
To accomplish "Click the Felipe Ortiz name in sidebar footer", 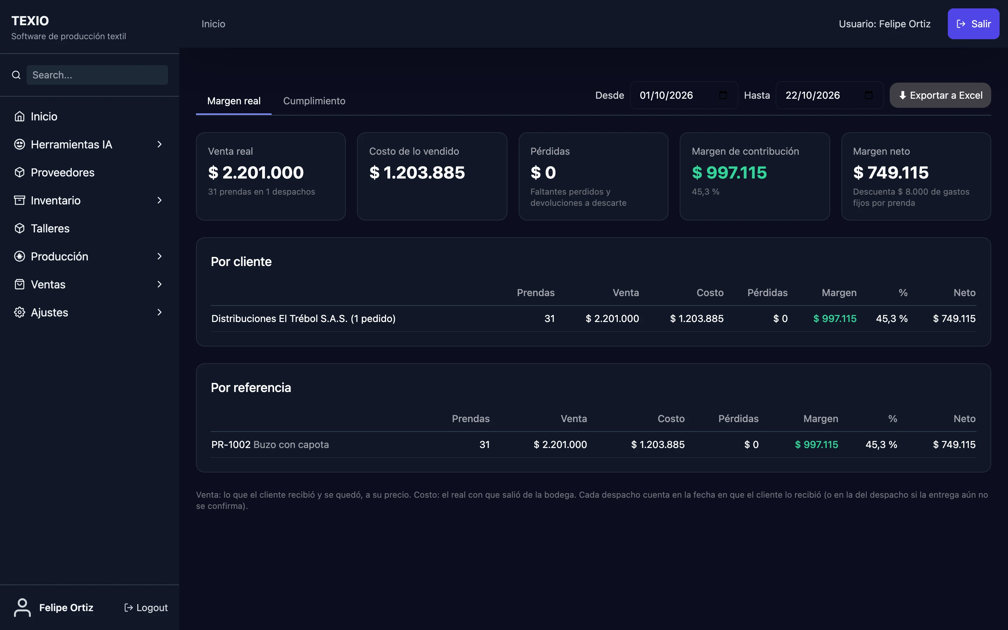I will pyautogui.click(x=66, y=608).
